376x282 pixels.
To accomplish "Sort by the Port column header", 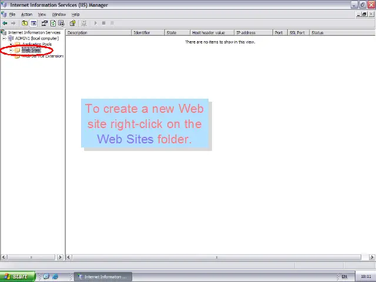I will click(280, 33).
